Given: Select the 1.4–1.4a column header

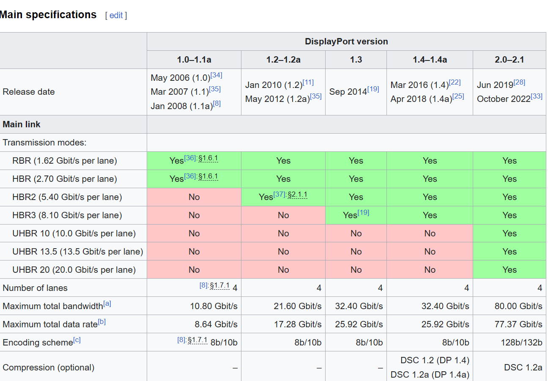Looking at the screenshot, I should coord(430,60).
